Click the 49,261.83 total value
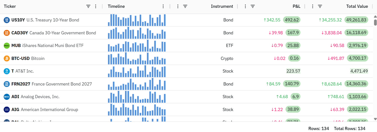Viewport: 377px width, 132px height. (x=356, y=20)
